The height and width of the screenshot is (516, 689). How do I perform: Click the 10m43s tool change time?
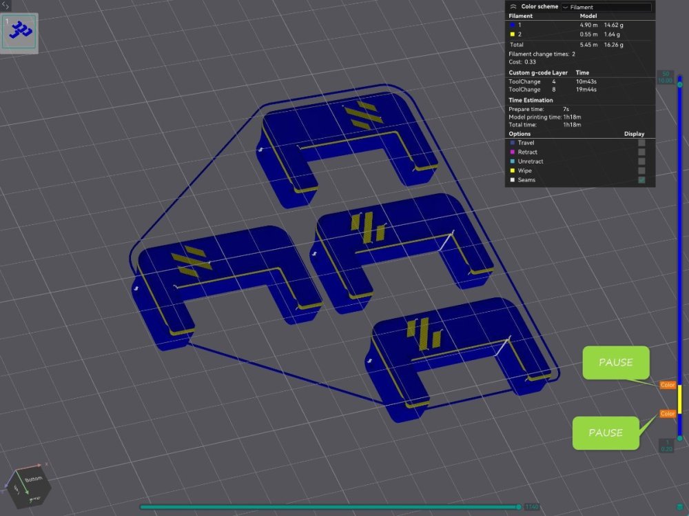pos(586,81)
